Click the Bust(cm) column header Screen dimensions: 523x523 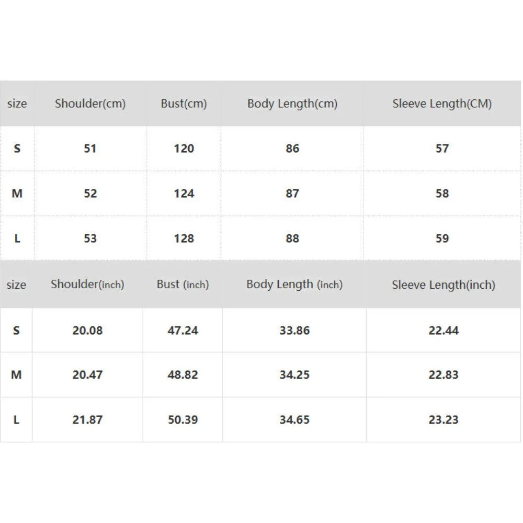[184, 104]
